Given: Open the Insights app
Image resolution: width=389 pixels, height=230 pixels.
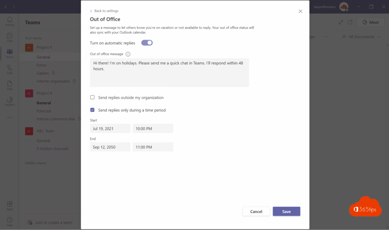Looking at the screenshot, I should coord(9,101).
